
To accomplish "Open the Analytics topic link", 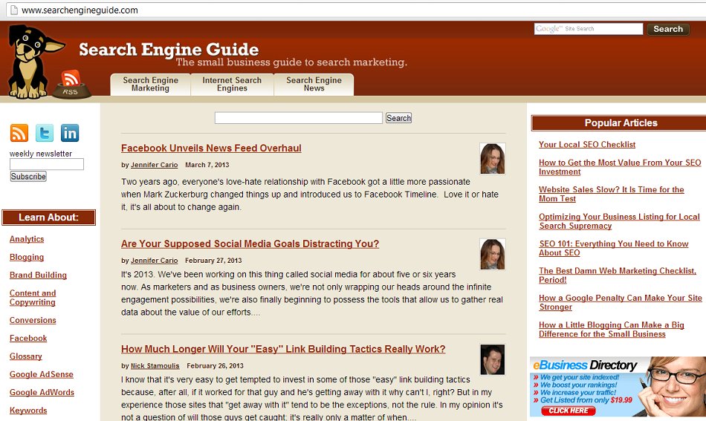I will [x=27, y=239].
